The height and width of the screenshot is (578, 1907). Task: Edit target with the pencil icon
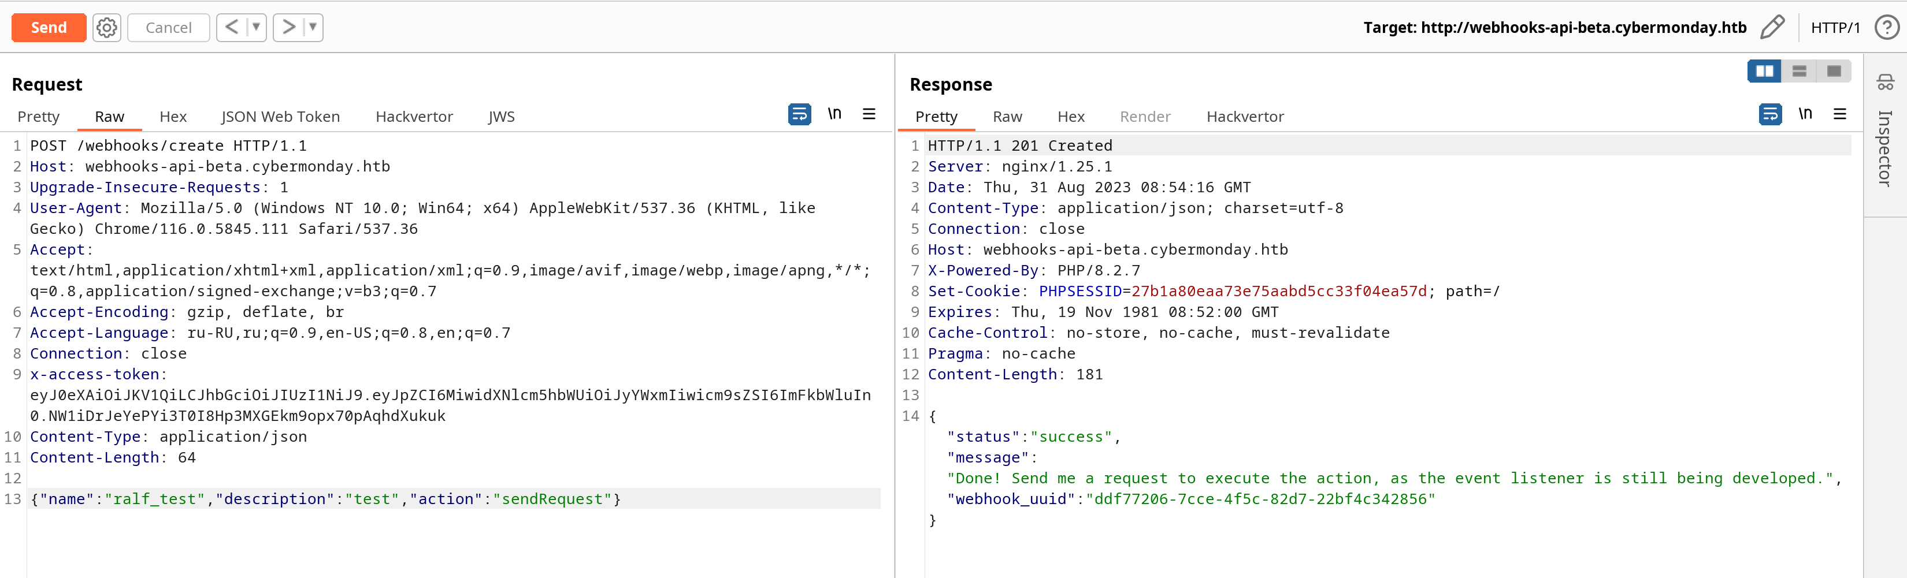[x=1772, y=27]
